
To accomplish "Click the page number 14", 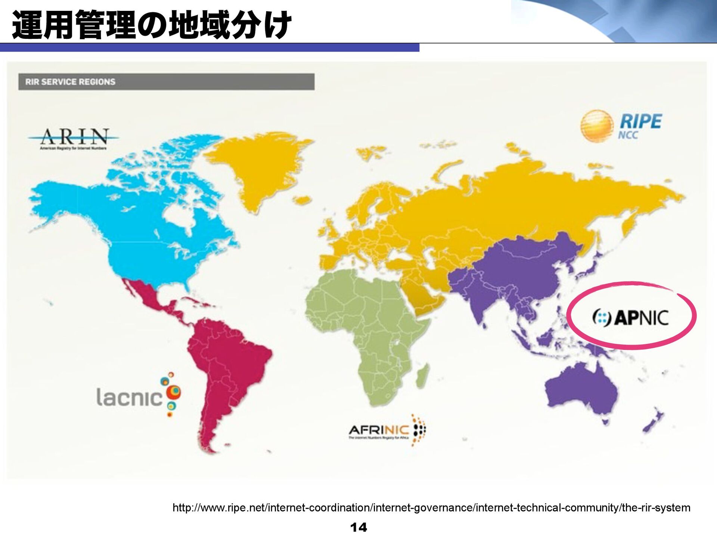I will [358, 527].
